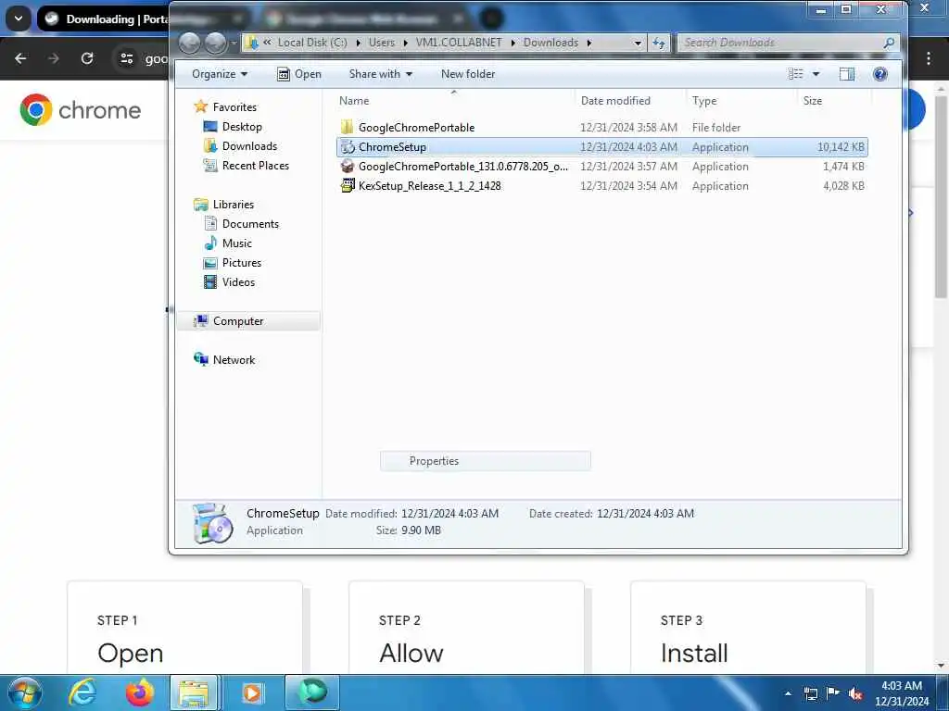Toggle the preview pane icon
949x711 pixels.
(x=847, y=74)
